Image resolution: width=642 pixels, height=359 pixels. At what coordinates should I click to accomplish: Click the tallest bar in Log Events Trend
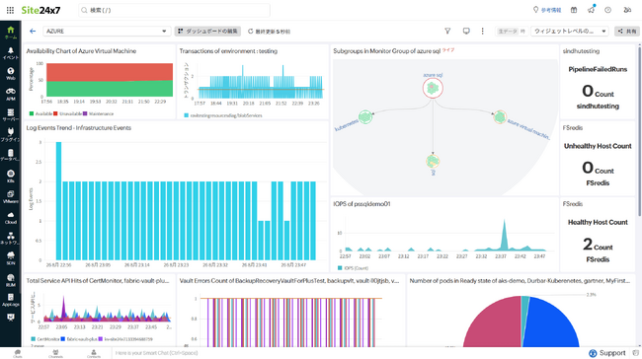pos(58,201)
